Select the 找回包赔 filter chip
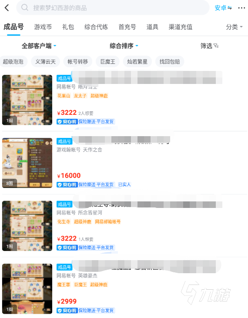The height and width of the screenshot is (318, 248). 170,61
